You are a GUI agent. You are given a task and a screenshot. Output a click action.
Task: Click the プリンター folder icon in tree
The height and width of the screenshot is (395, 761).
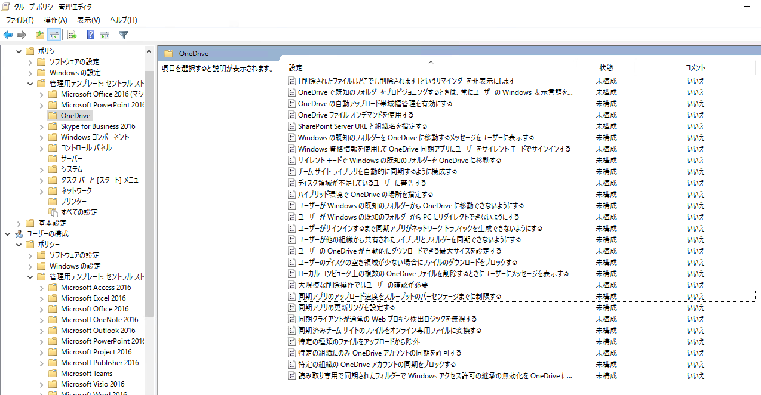tap(53, 202)
